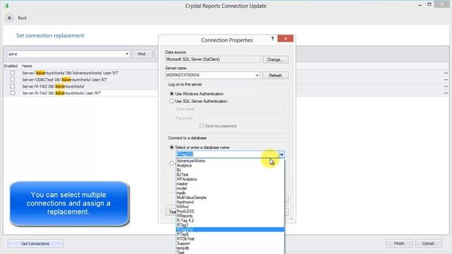Click the Back label

pos(22,18)
